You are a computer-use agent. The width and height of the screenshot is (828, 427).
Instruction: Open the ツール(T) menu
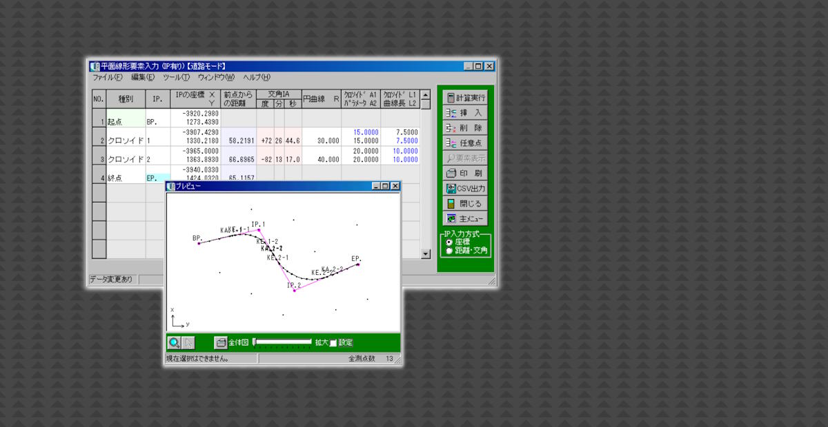pyautogui.click(x=176, y=78)
